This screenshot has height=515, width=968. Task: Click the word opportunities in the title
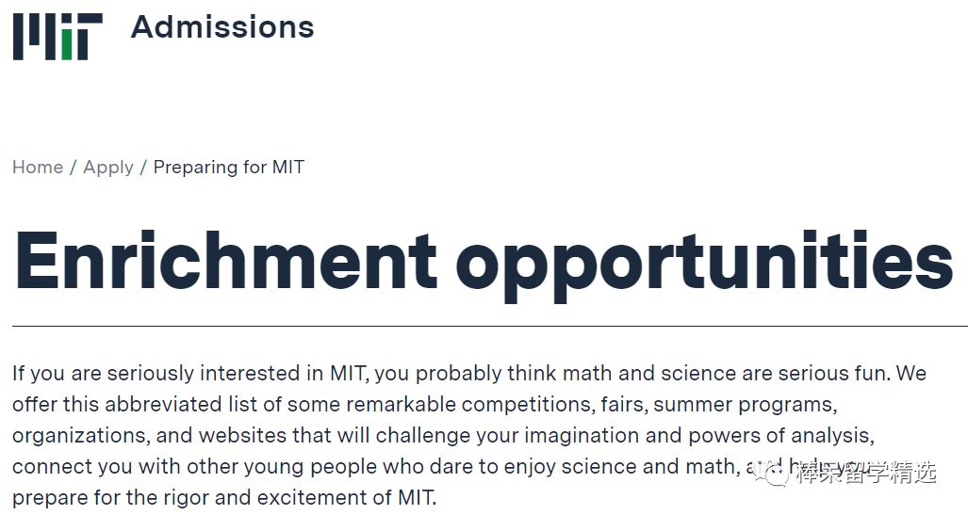pyautogui.click(x=705, y=263)
